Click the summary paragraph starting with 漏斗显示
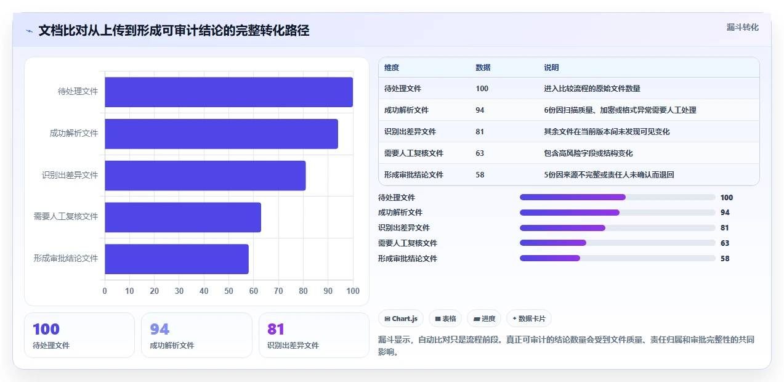 tap(566, 346)
